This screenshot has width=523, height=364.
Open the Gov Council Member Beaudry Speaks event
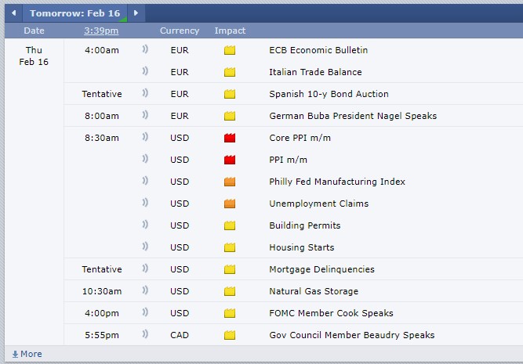coord(351,335)
